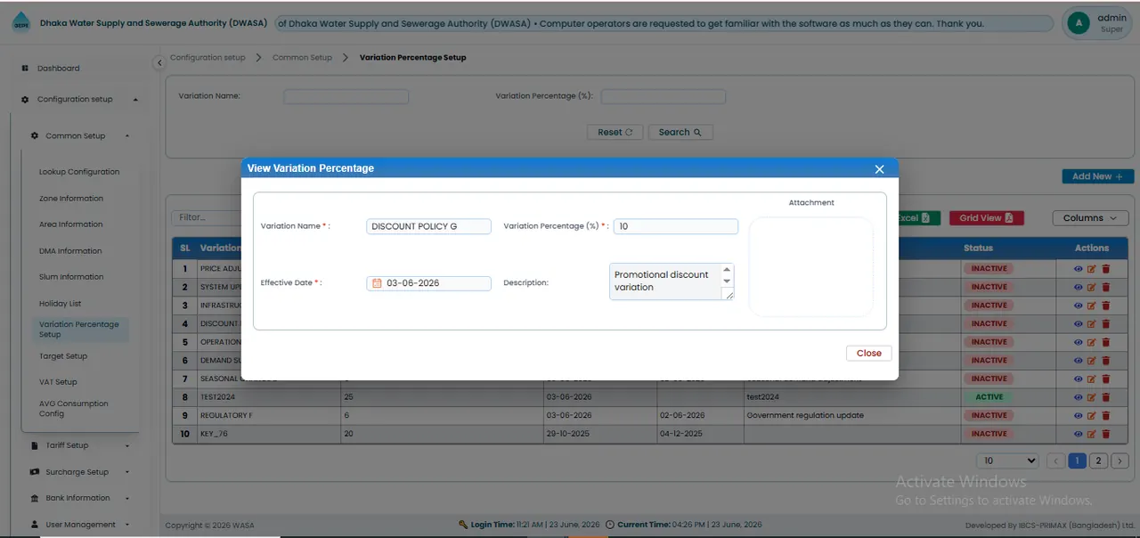The width and height of the screenshot is (1140, 538).
Task: Open Holiday List in the sidebar
Action: [x=60, y=304]
